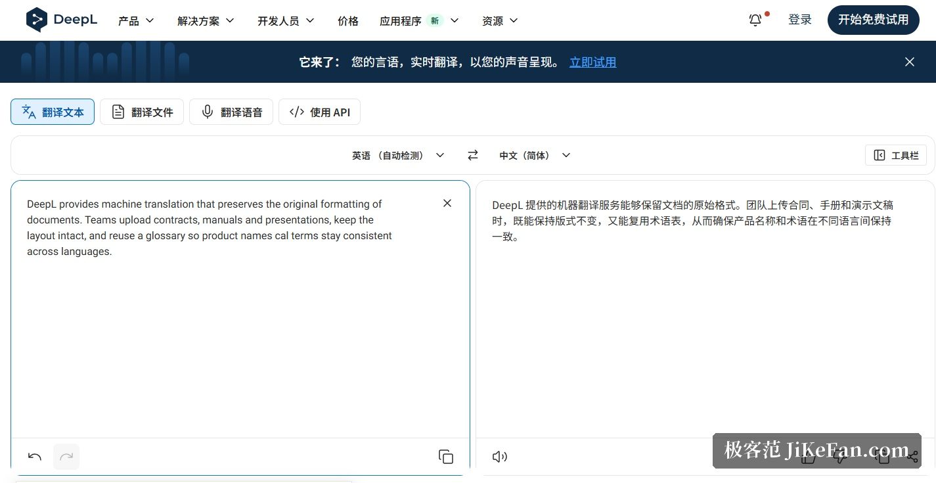
Task: Switch to the 使用 API tab
Action: coord(319,112)
